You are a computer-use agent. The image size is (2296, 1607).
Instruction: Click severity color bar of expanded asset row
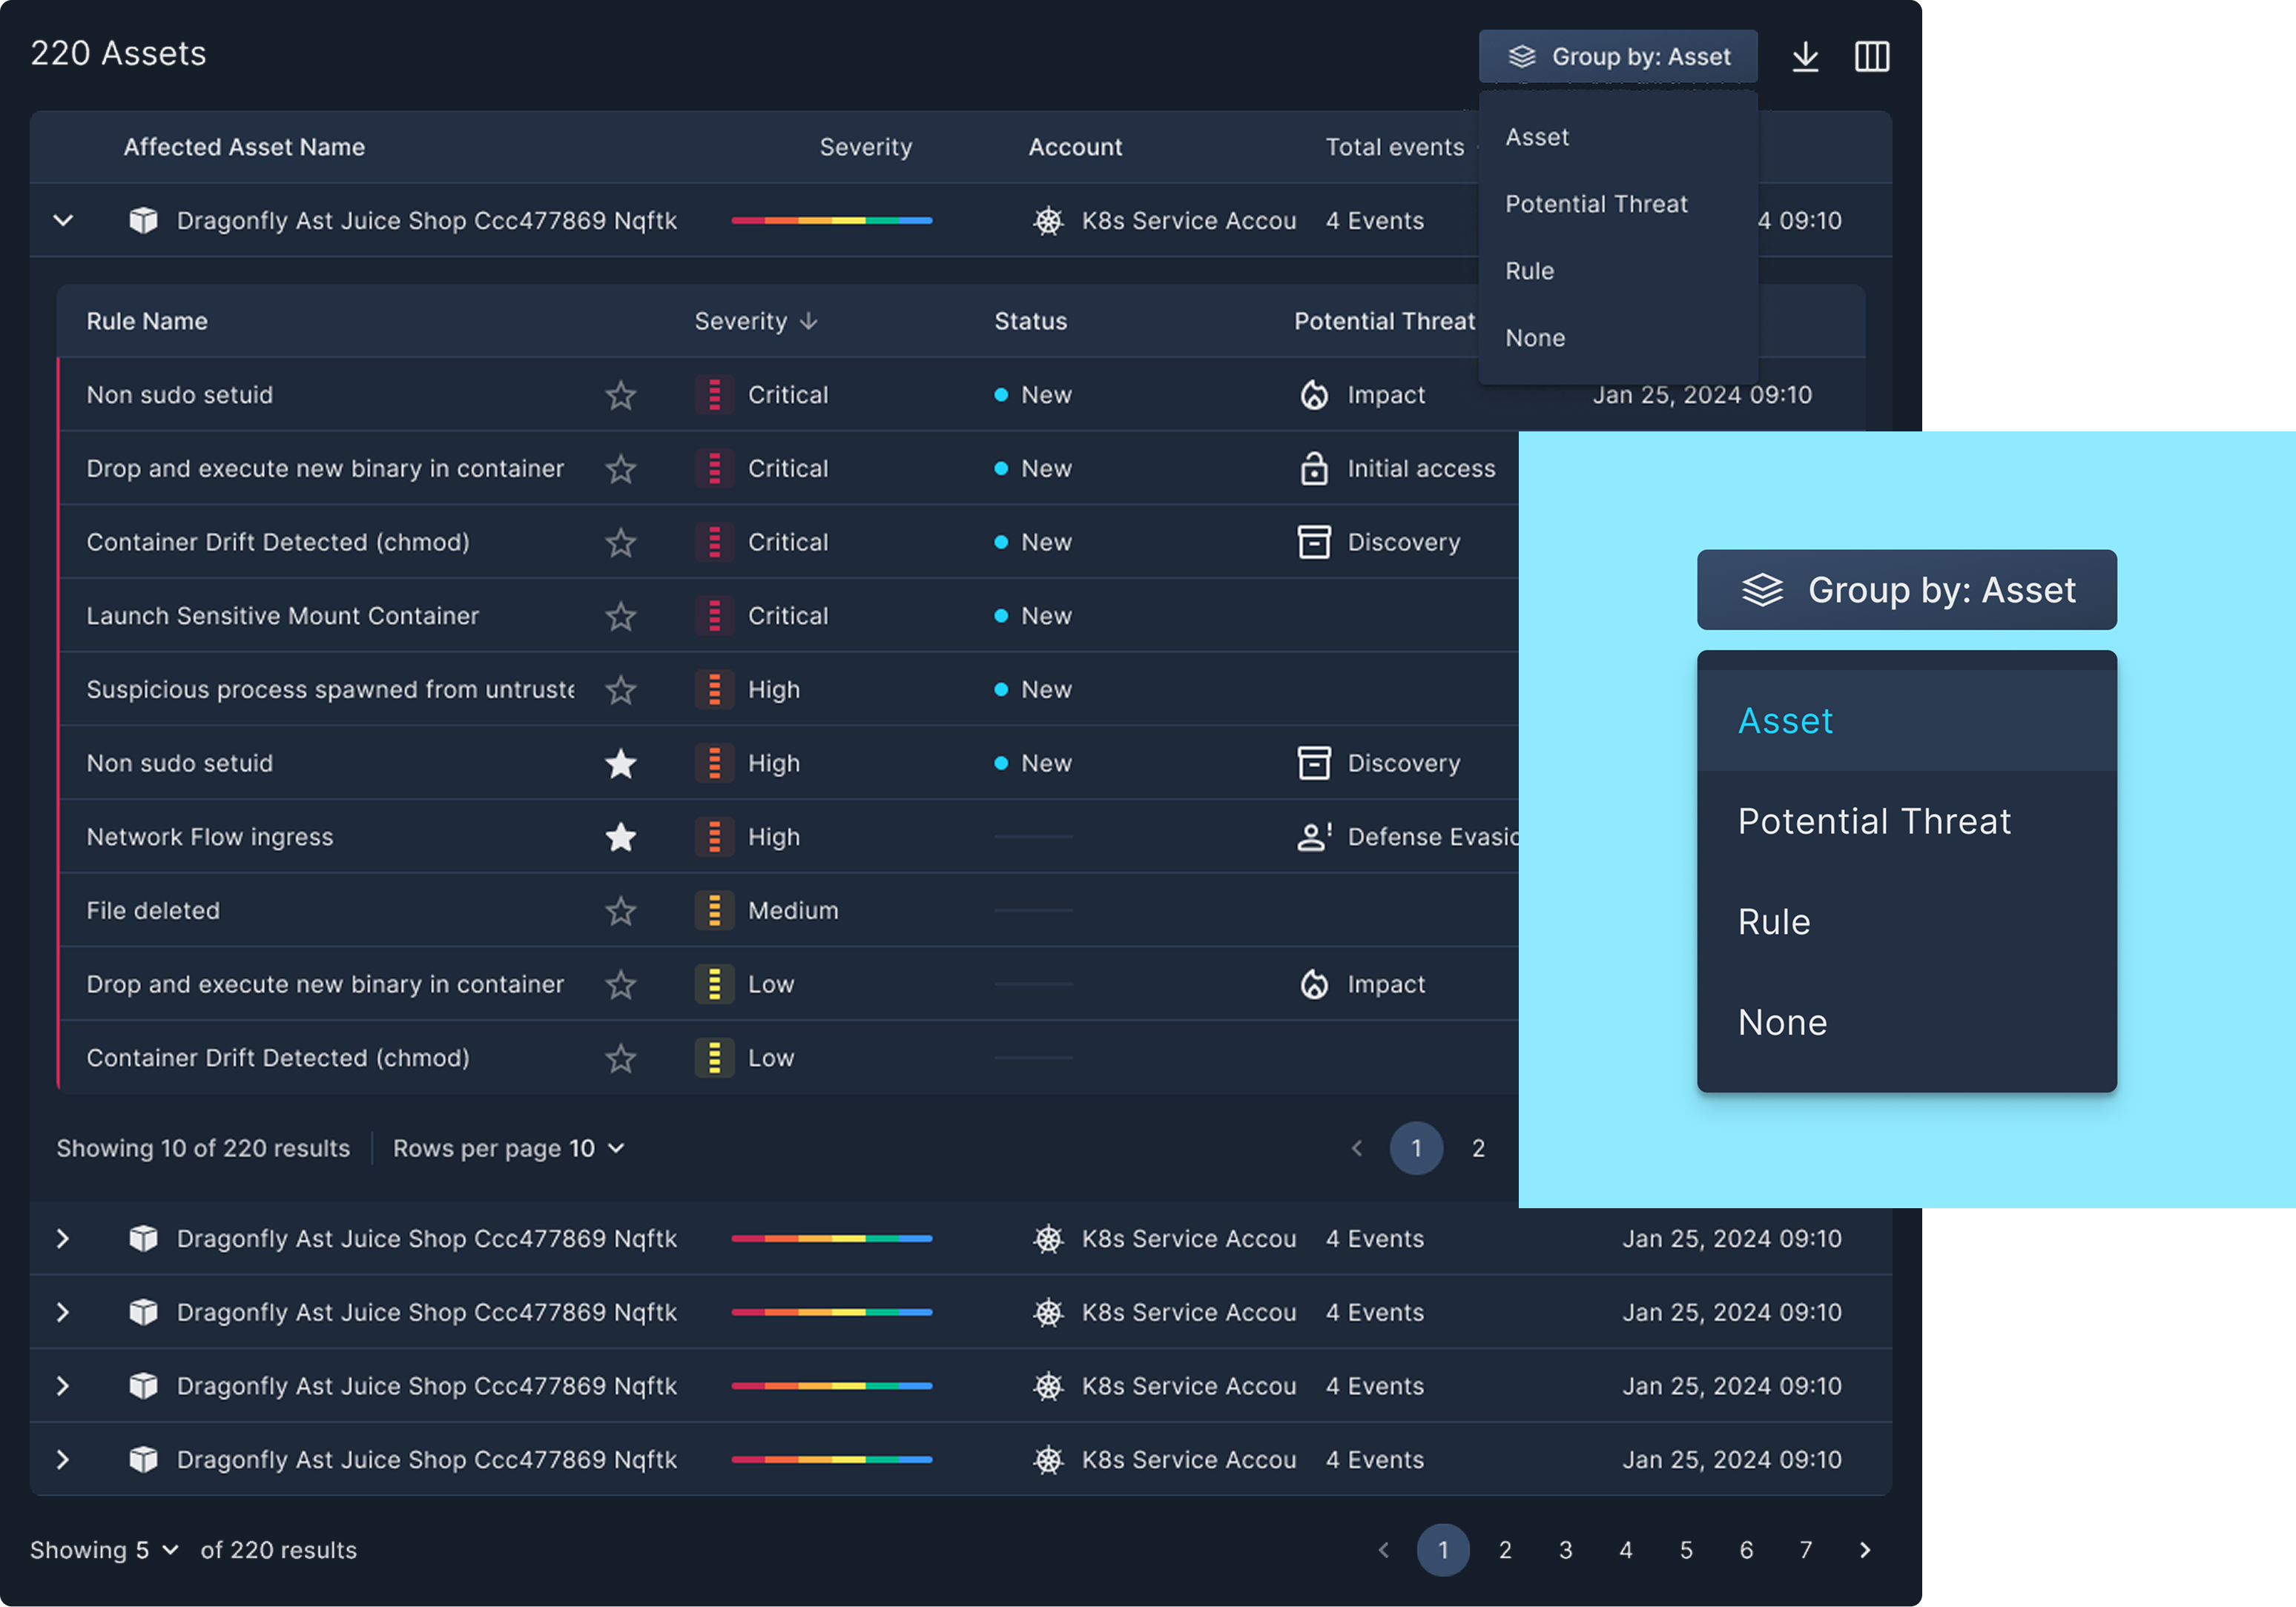(x=832, y=220)
